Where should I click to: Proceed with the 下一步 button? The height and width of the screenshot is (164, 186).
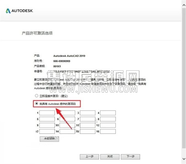[x=131, y=157]
